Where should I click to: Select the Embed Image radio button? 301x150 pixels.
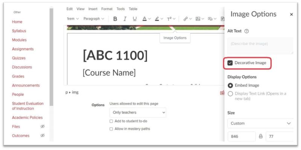(230, 86)
